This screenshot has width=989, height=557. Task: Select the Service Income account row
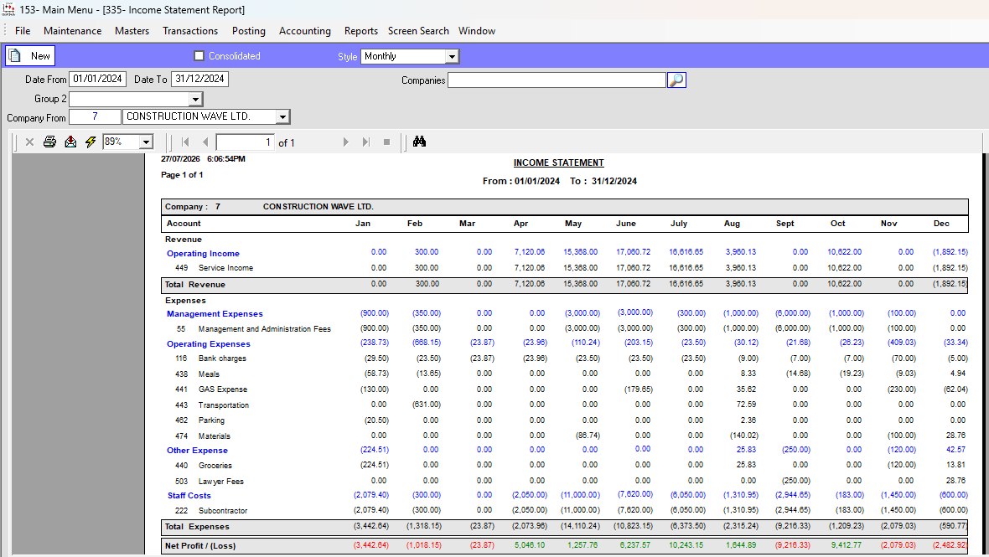click(565, 268)
